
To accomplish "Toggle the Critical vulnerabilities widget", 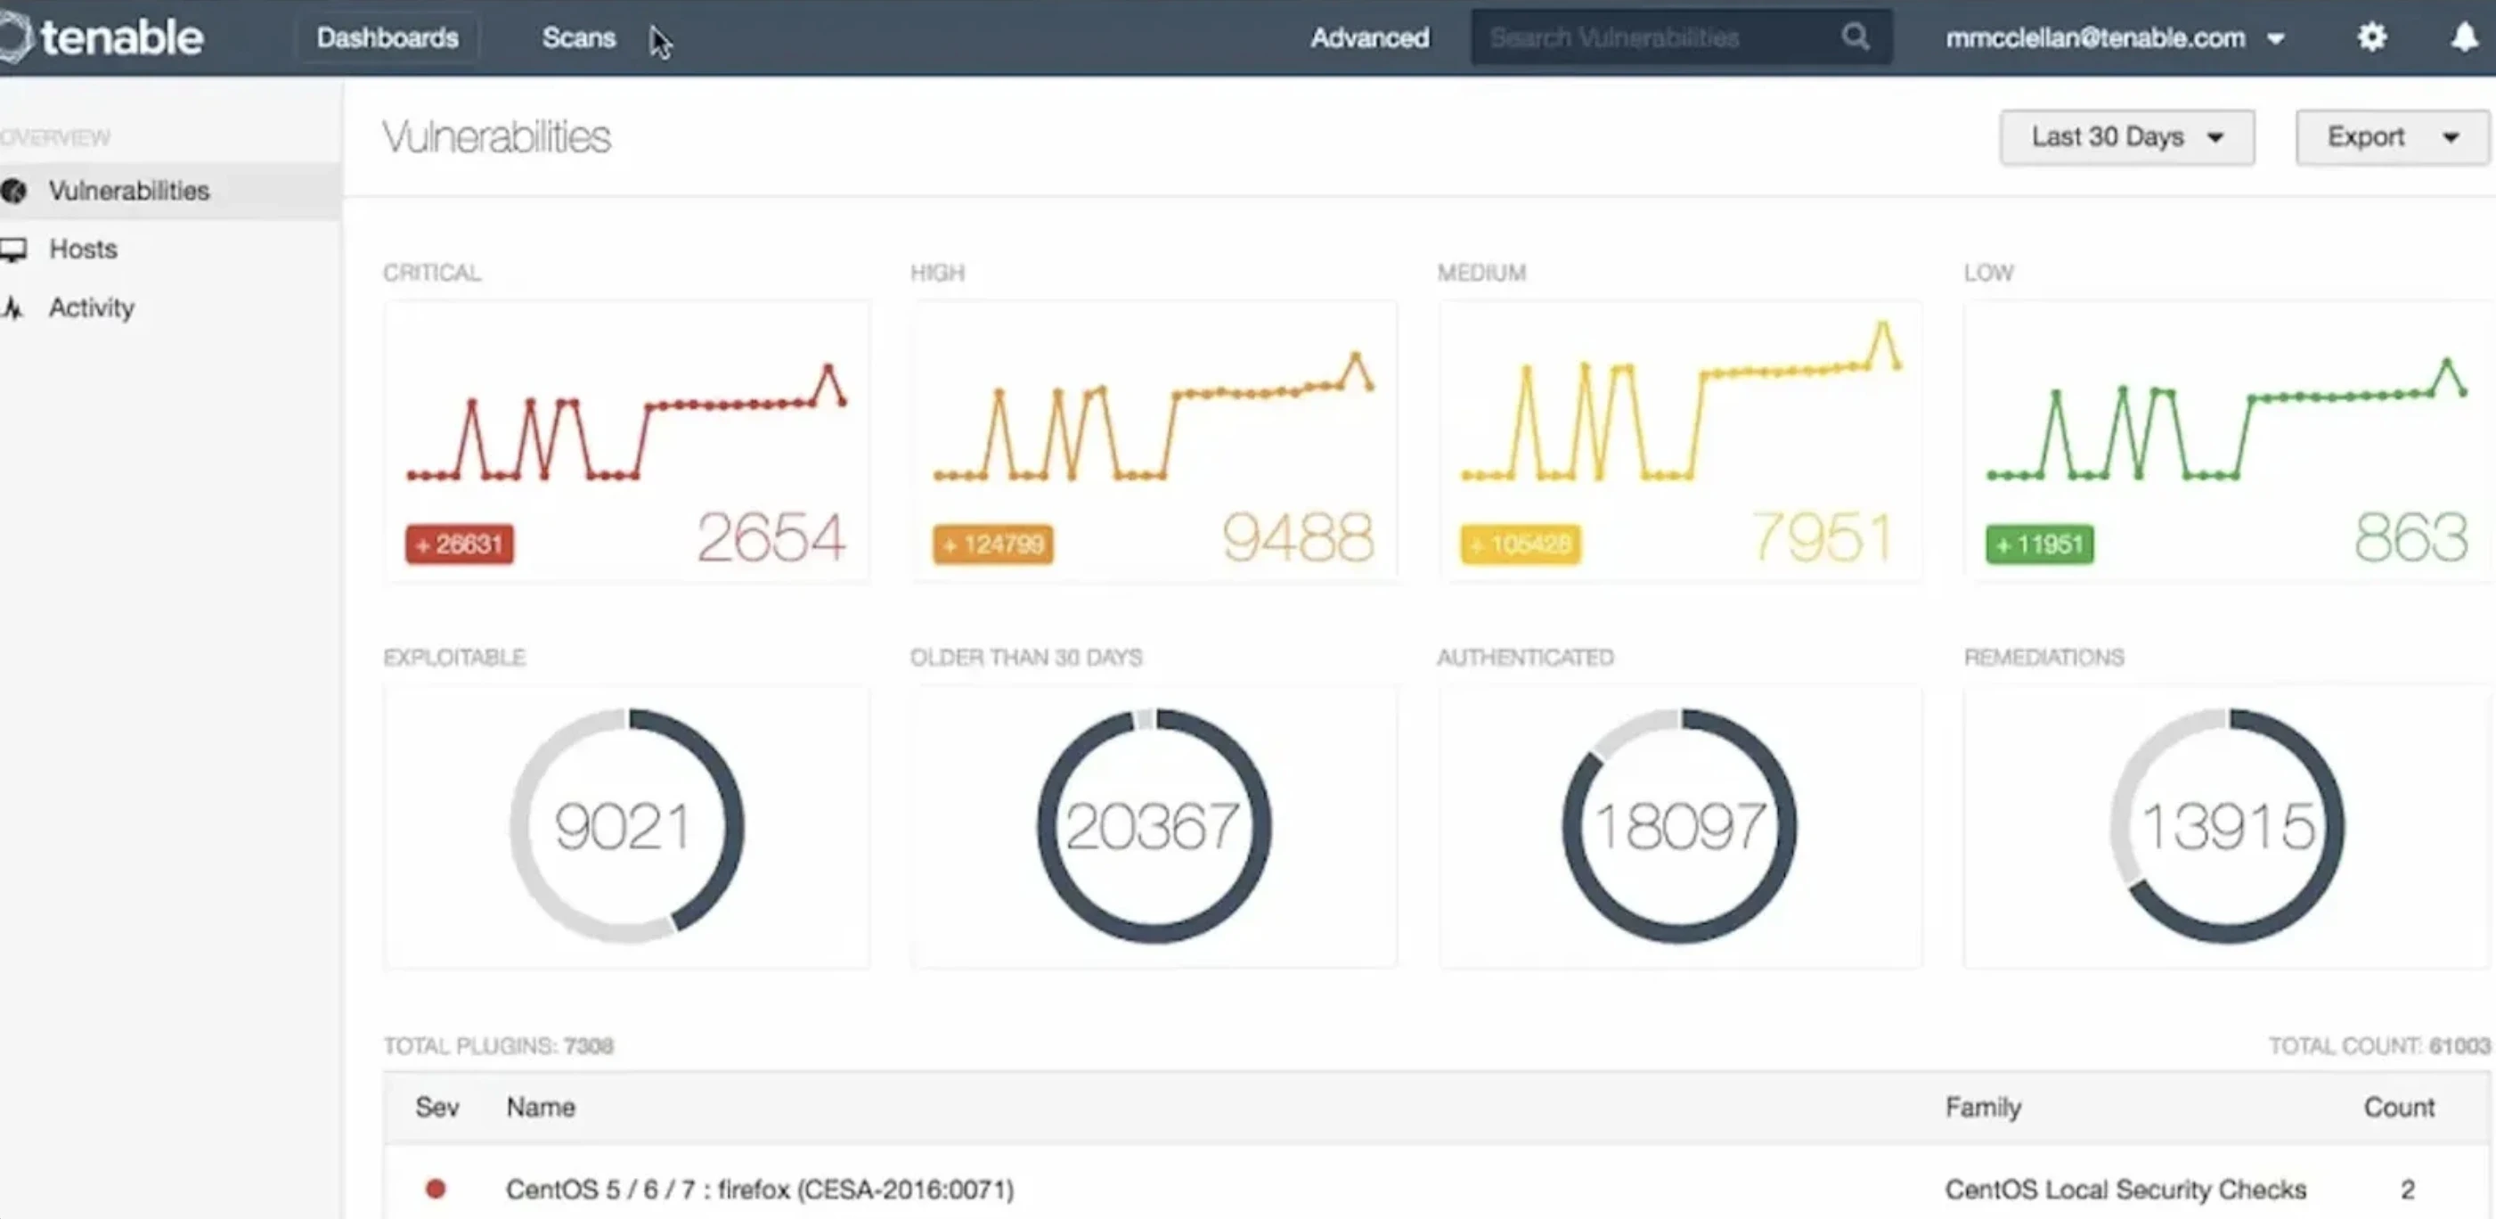I will (626, 441).
